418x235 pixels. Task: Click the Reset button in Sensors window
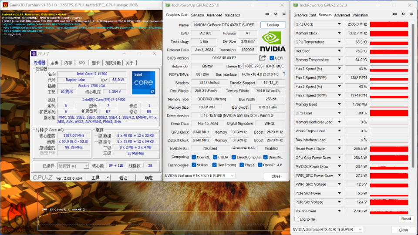click(x=406, y=219)
